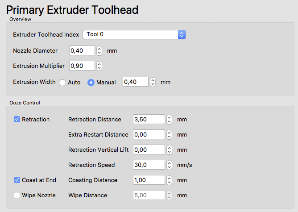This screenshot has width=298, height=212.
Task: Click the Retraction Vertical Lift stepper
Action: point(169,150)
